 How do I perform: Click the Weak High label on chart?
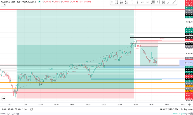pyautogui.click(x=162, y=39)
